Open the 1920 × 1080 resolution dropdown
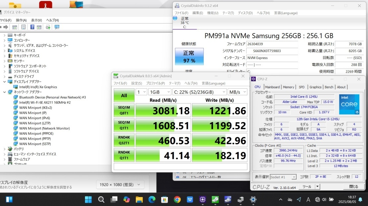Image resolution: width=368 pixels, height=206 pixels. pos(120,185)
